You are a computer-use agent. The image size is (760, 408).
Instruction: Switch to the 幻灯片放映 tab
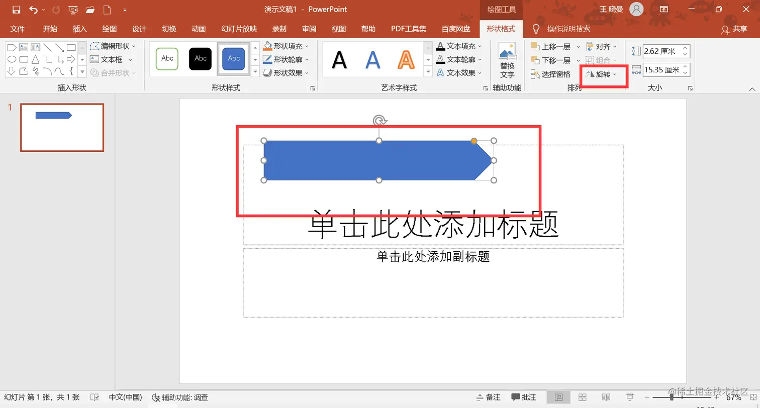(x=239, y=29)
